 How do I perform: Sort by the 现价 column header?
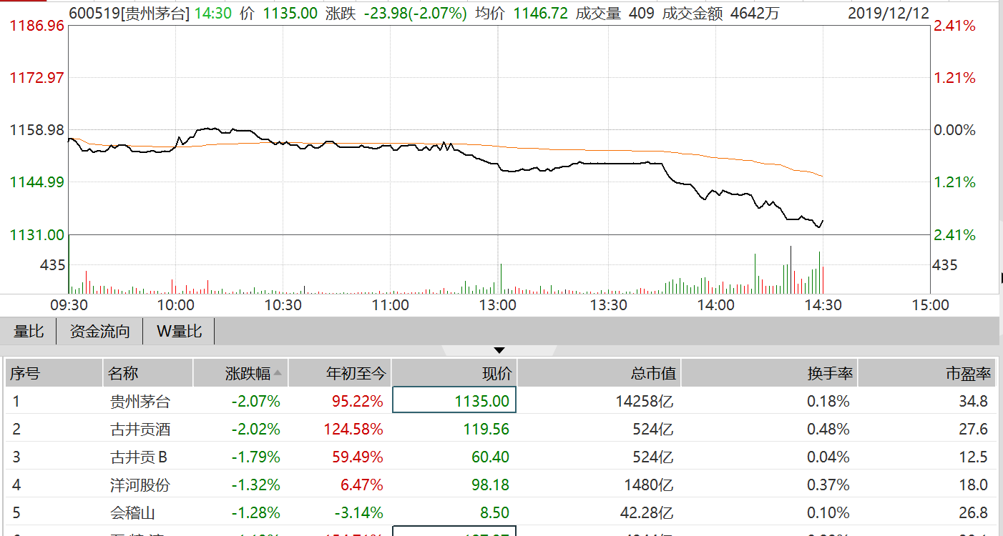coord(455,373)
